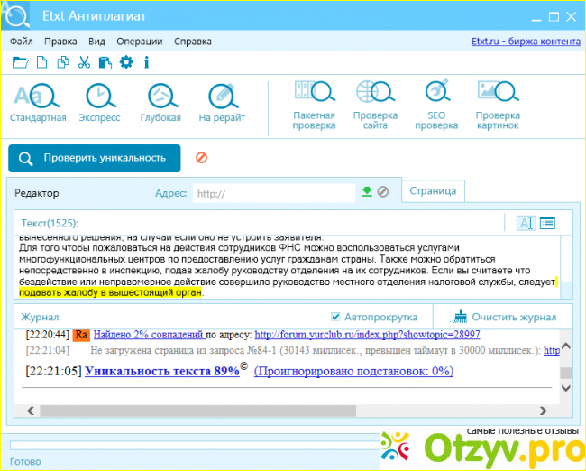The image size is (586, 471).
Task: Select the На рерайт check icon
Action: pyautogui.click(x=222, y=102)
